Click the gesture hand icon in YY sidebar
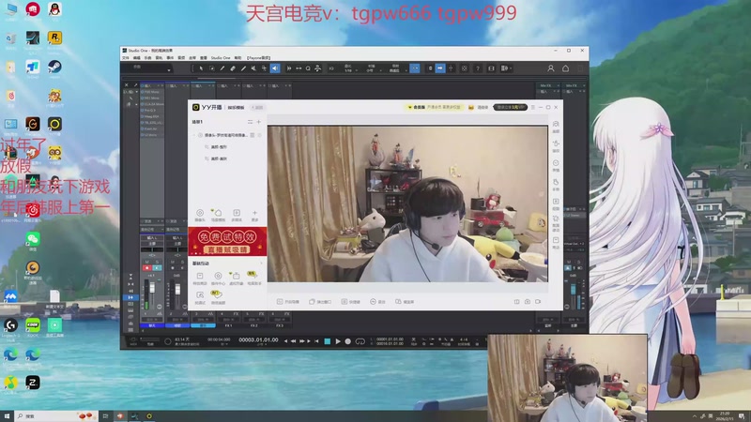 (x=556, y=184)
